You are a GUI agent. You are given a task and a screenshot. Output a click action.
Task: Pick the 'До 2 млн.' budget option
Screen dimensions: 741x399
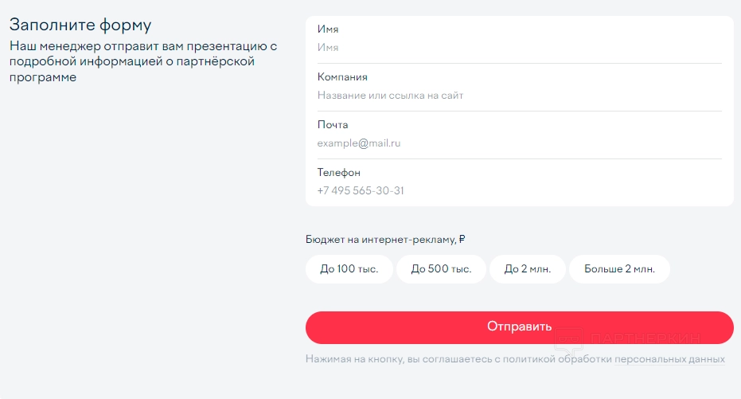[527, 269]
